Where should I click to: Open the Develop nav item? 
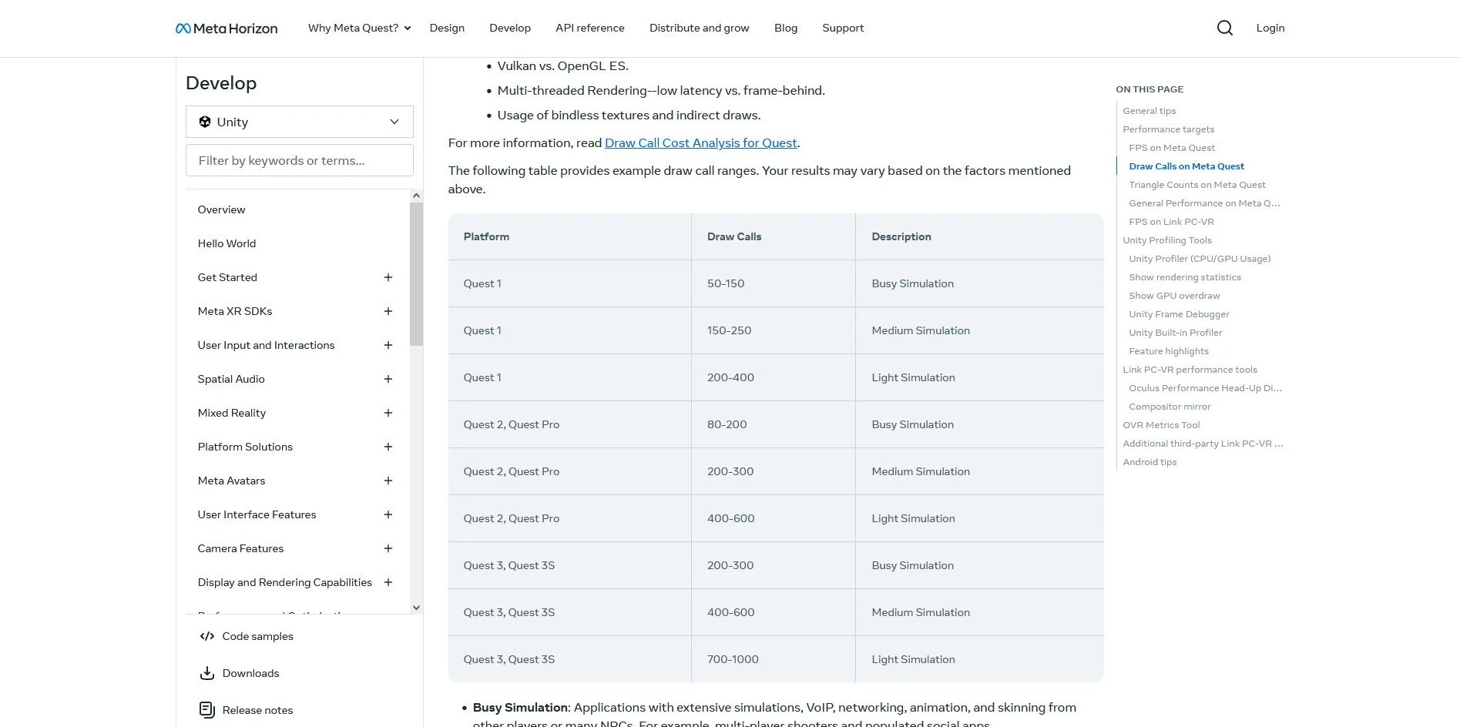(510, 28)
